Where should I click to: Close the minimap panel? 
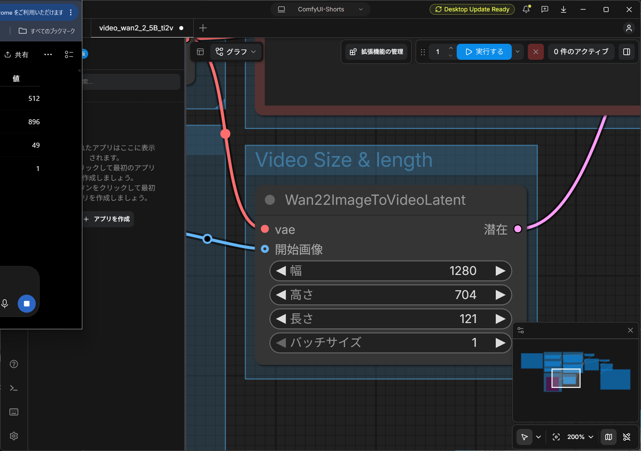[630, 330]
